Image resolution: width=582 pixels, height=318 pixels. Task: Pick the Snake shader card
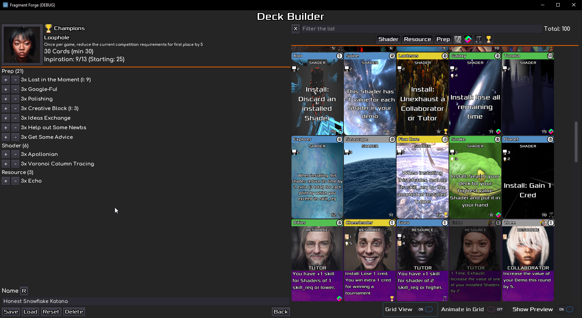pos(475,177)
